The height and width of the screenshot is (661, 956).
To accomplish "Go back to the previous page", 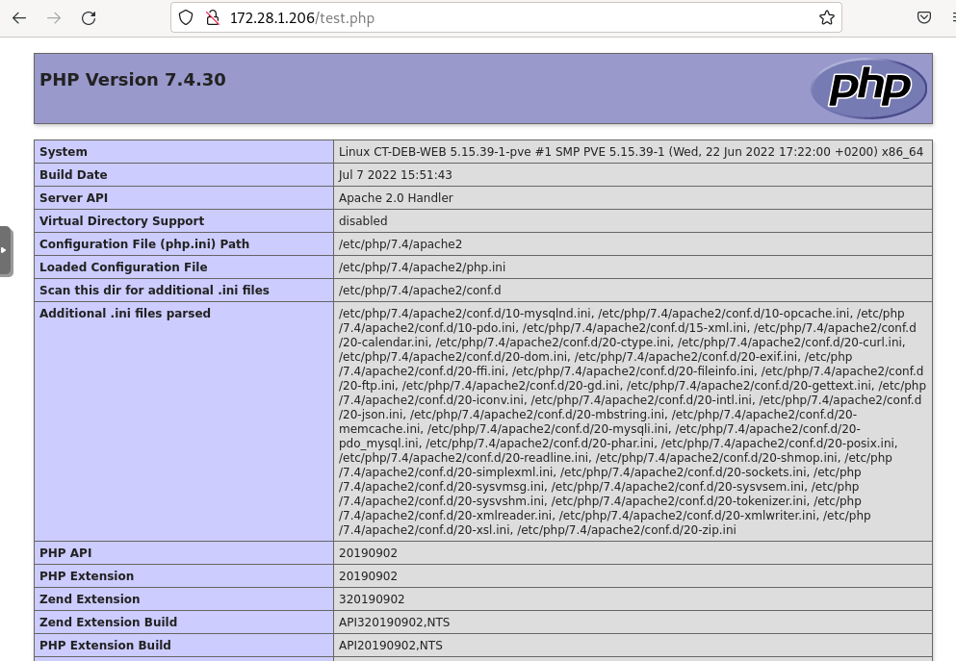I will (19, 17).
